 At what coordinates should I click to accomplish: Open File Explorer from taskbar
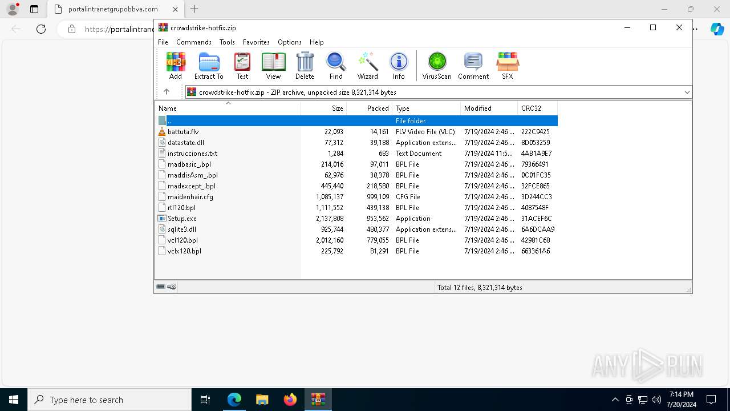point(262,400)
